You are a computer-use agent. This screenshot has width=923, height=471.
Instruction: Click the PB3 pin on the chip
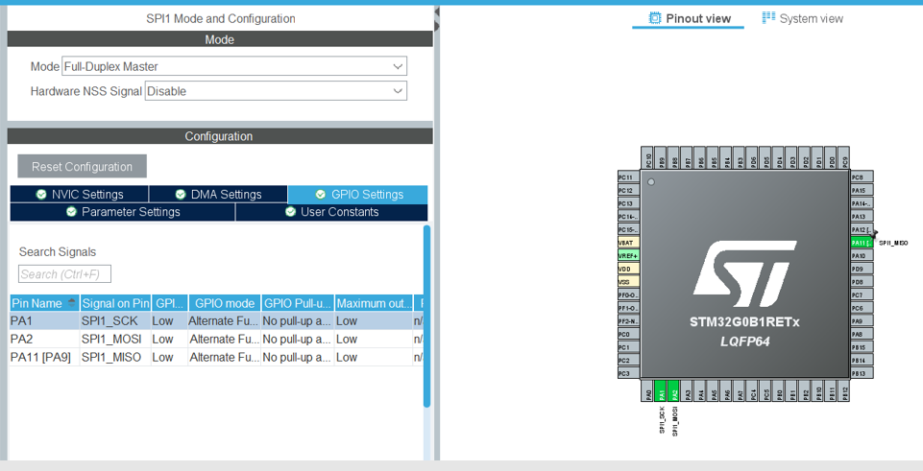click(739, 157)
